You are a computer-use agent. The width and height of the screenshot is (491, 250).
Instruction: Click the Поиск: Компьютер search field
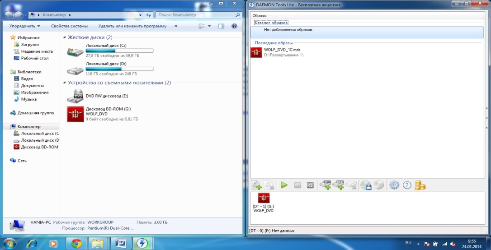coord(198,15)
